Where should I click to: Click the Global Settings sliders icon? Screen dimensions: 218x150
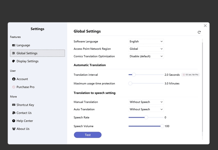14,53
